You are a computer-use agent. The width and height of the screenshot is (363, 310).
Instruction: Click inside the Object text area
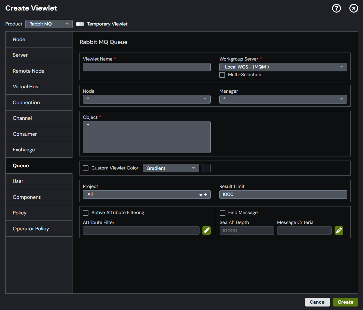[147, 137]
